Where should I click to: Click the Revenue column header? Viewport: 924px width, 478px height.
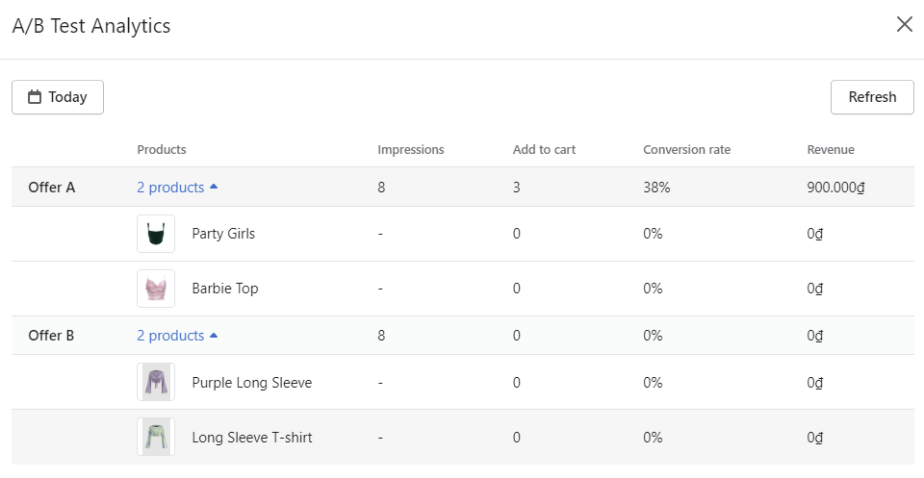click(x=831, y=149)
